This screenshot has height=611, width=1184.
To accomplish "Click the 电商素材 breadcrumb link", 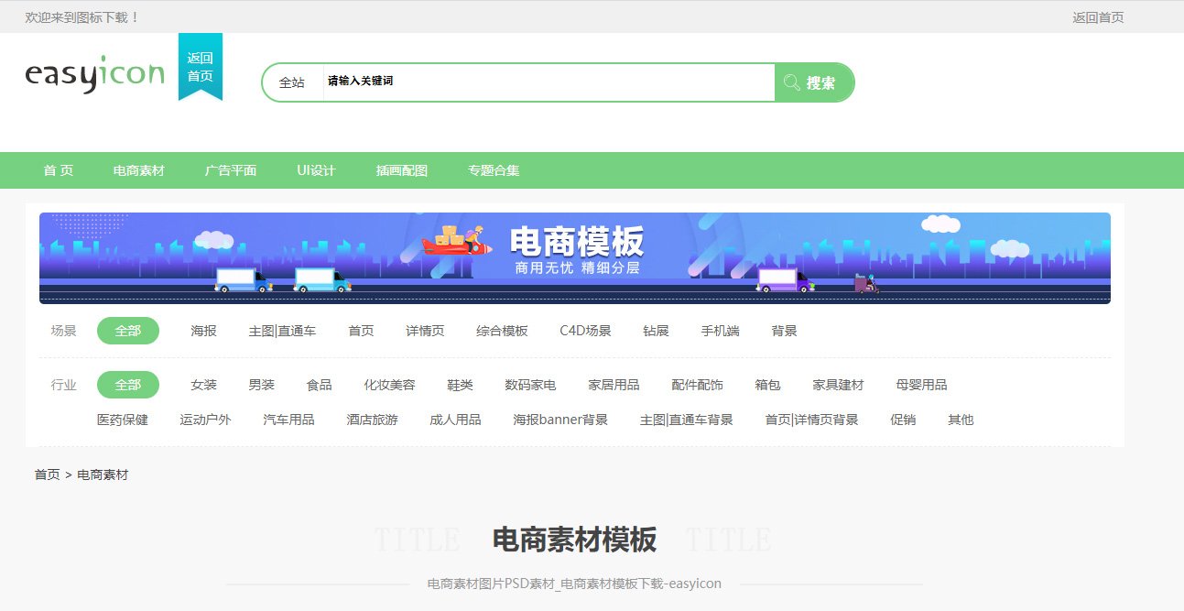I will coord(103,475).
